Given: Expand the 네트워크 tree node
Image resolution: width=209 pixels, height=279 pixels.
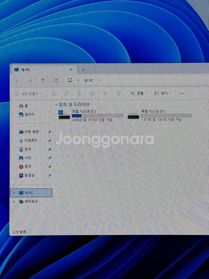Looking at the screenshot, I should (14, 202).
